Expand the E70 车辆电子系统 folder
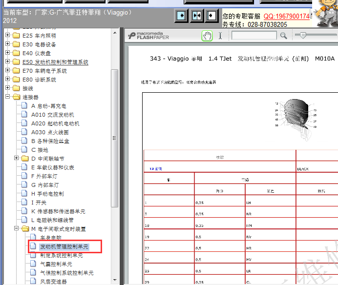Viewport: 338px width, 285px height. [7, 70]
